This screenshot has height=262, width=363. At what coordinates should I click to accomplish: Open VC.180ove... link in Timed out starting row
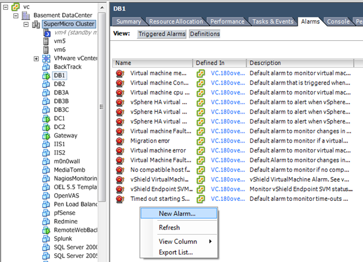(228, 199)
